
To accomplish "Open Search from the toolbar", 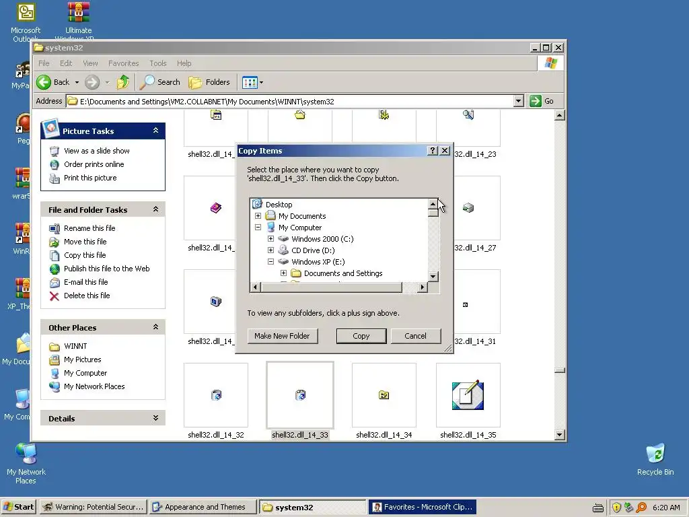I will pos(159,82).
